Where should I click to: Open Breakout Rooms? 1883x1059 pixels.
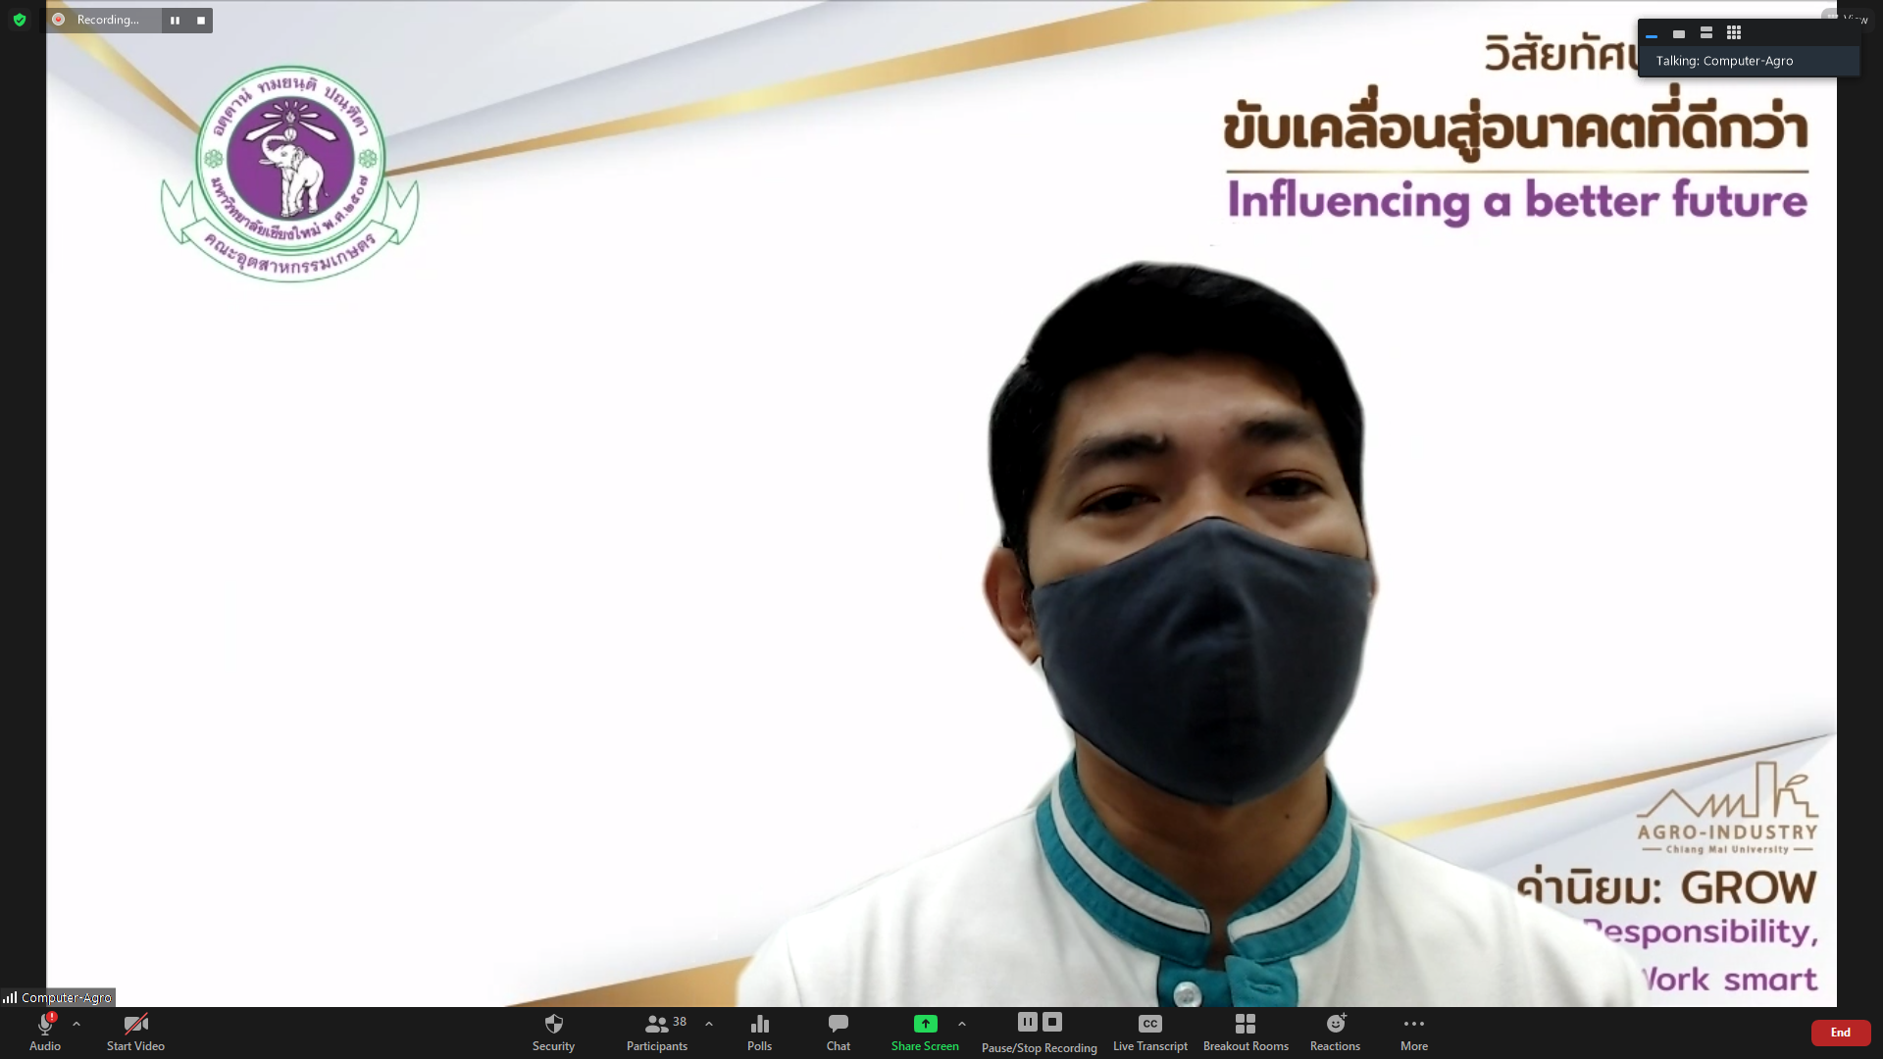coord(1246,1032)
